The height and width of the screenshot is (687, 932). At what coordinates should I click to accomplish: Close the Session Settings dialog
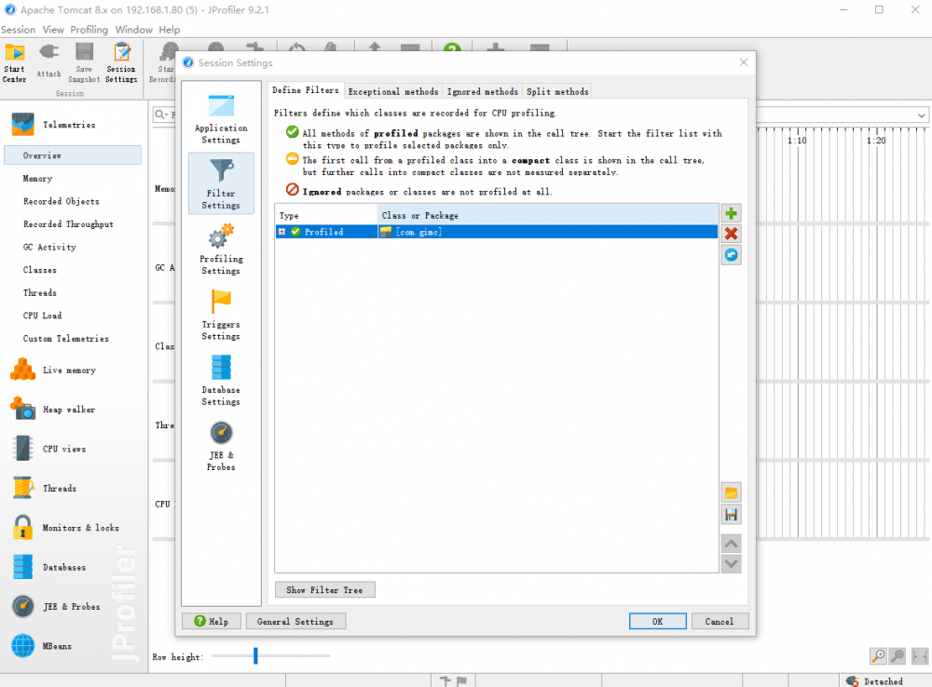744,62
